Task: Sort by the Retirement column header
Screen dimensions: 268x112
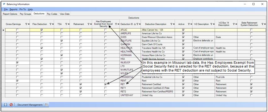Action: tap(78, 24)
